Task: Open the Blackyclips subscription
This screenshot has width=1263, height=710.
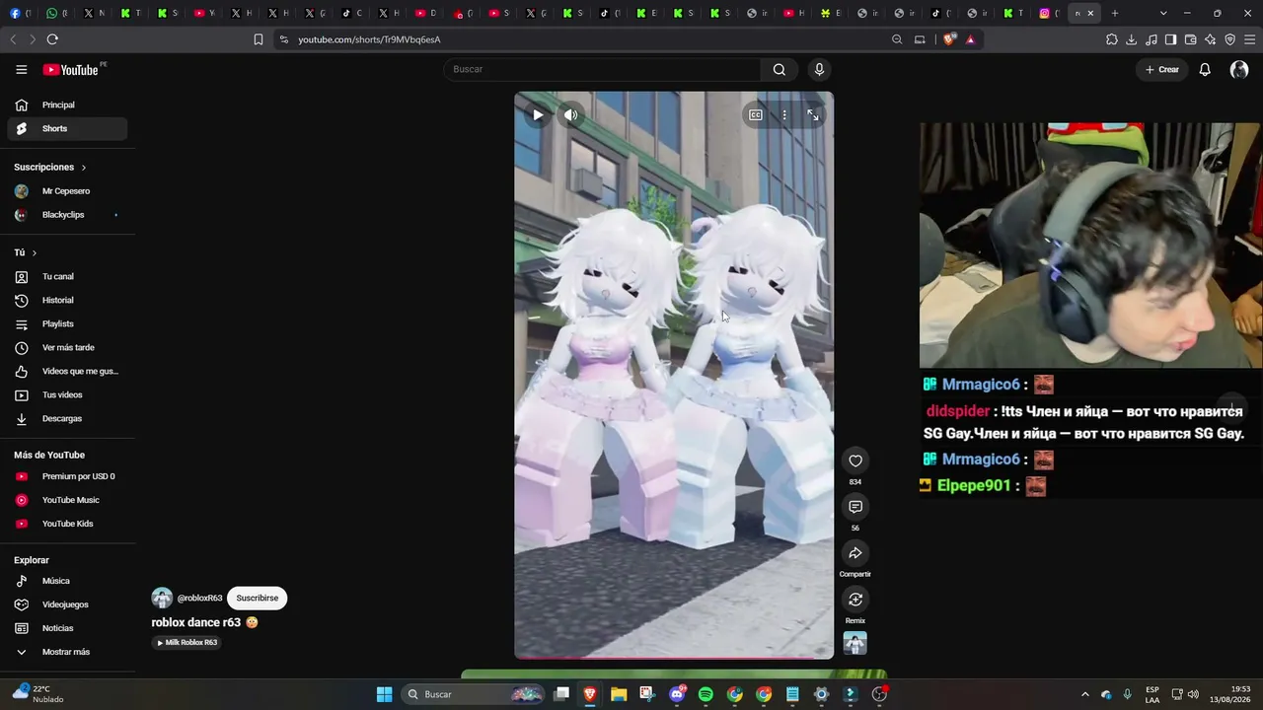Action: [67, 215]
